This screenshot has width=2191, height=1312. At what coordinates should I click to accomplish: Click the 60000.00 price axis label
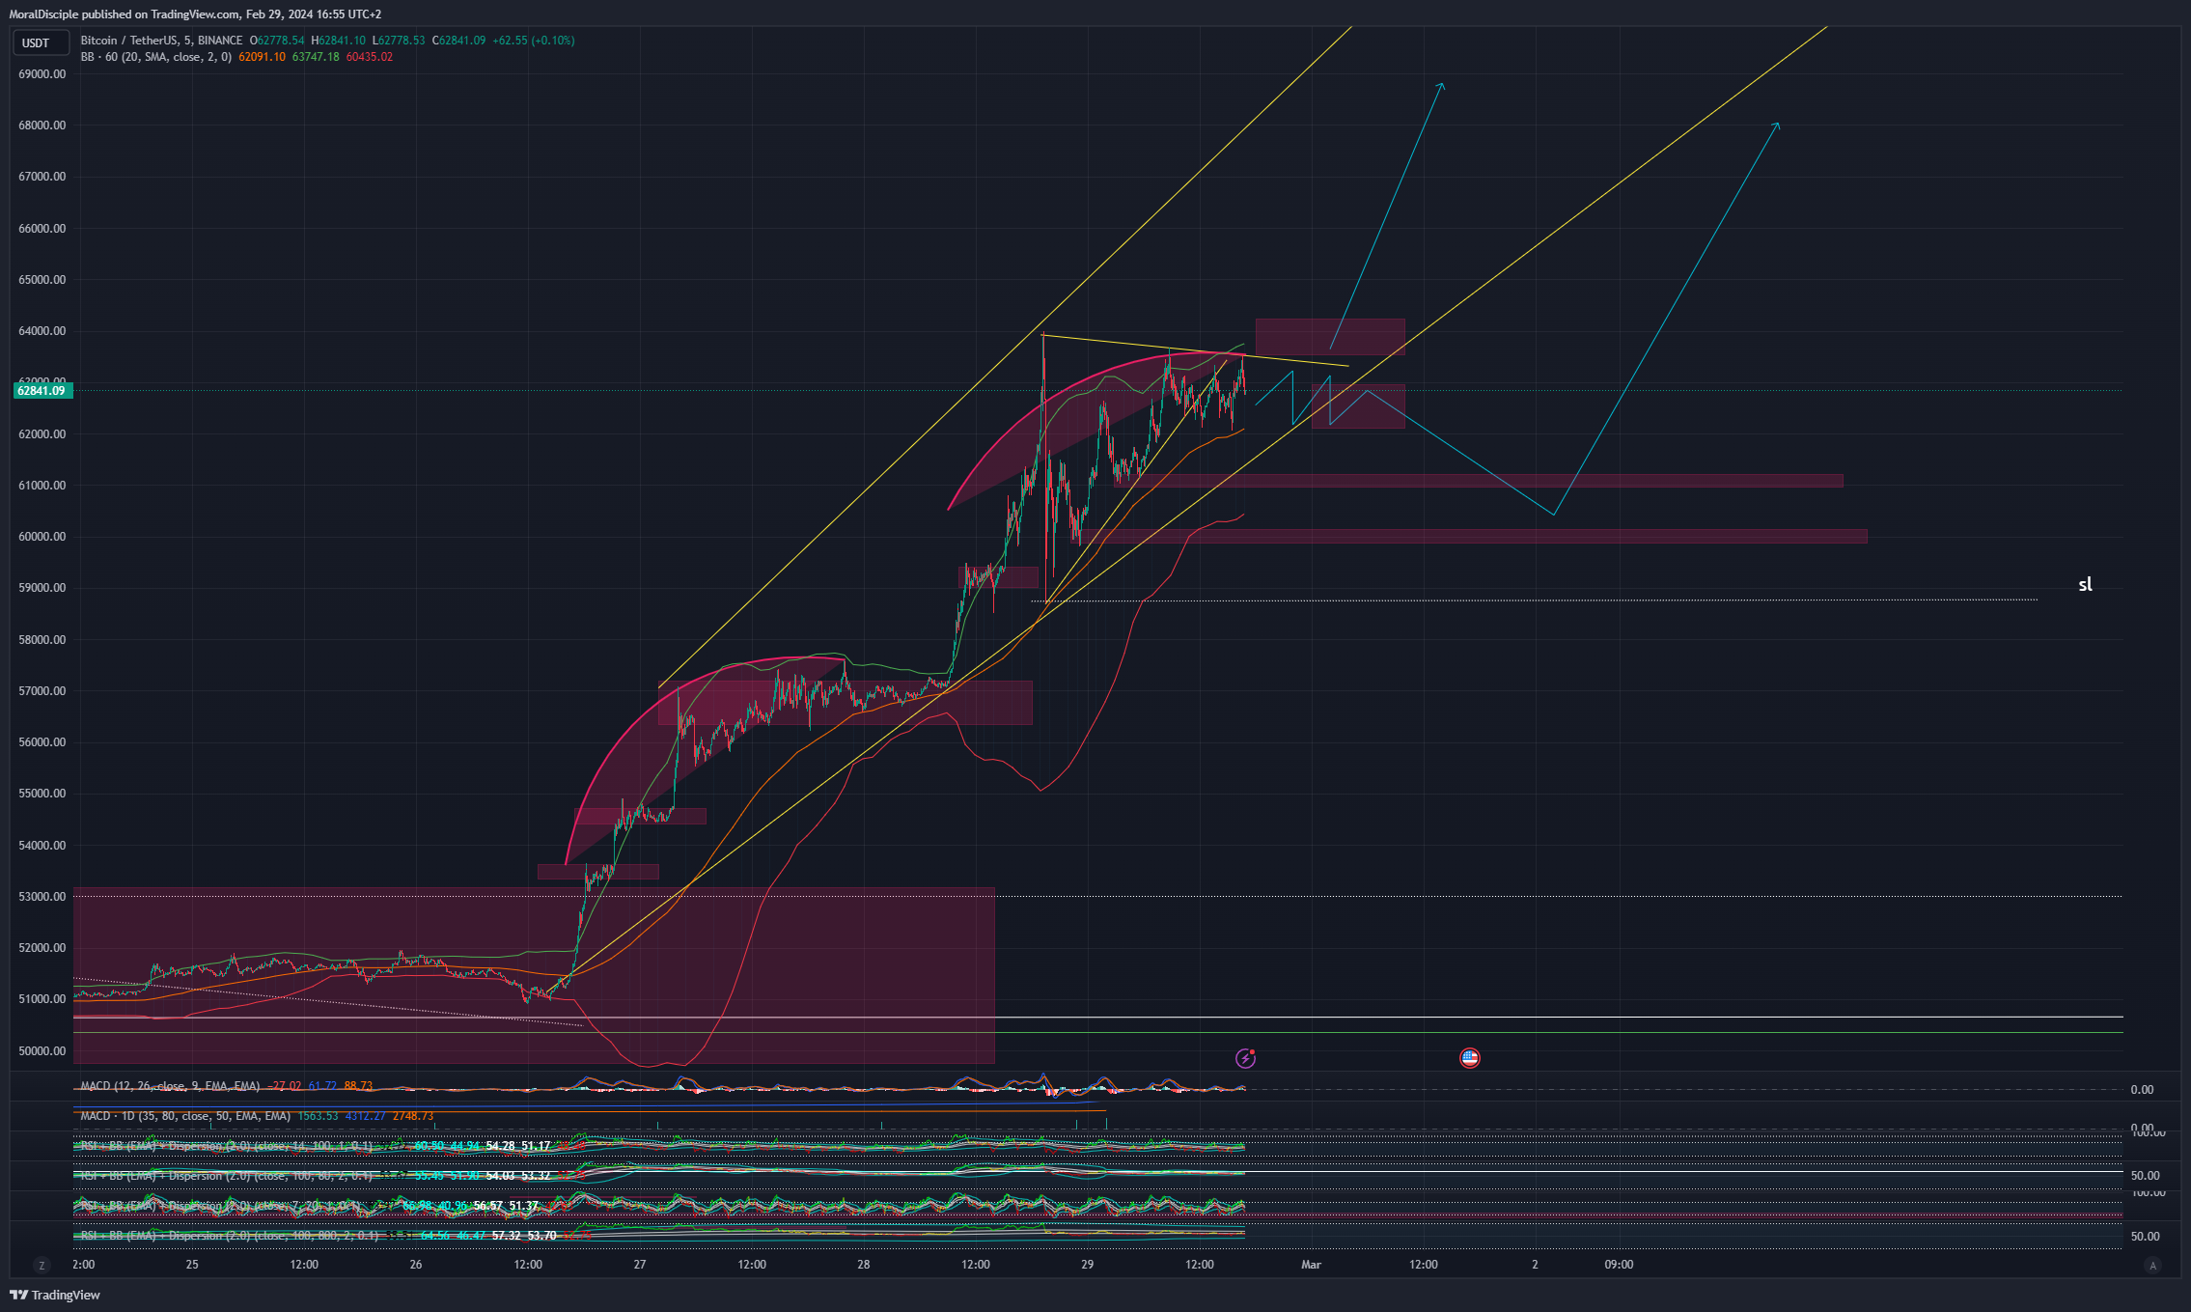pyautogui.click(x=42, y=537)
